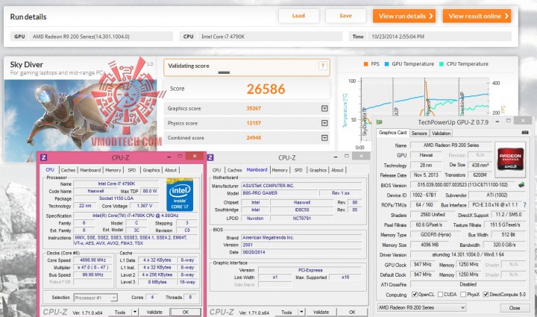
Task: Click the BIOS Version field in GPU-Z
Action: coord(462,185)
